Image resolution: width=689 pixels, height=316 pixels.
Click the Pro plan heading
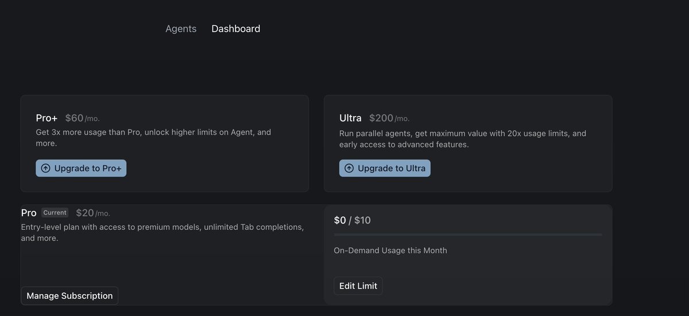(x=29, y=213)
